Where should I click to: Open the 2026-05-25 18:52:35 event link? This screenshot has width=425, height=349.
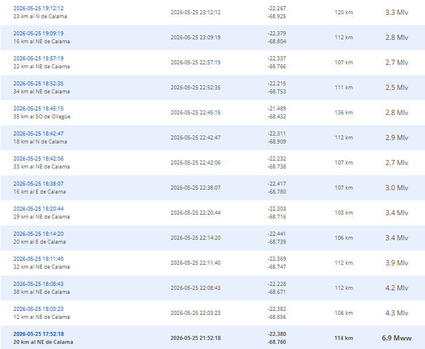click(38, 84)
